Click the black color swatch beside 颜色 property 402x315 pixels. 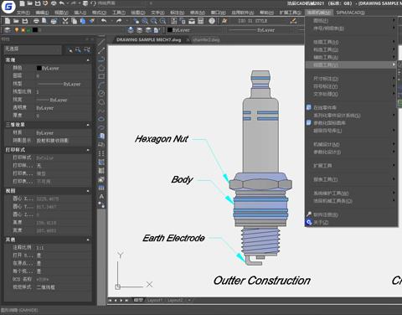(x=39, y=68)
